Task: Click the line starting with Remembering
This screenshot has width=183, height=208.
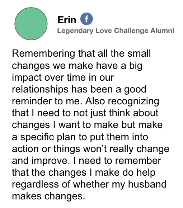Action: pos(81,53)
